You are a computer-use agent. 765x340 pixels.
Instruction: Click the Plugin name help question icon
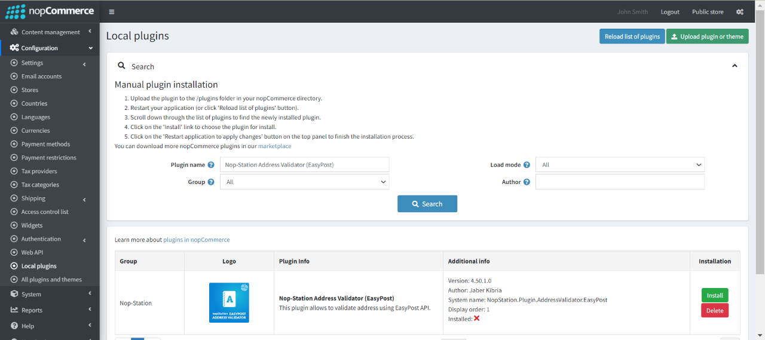coord(211,165)
